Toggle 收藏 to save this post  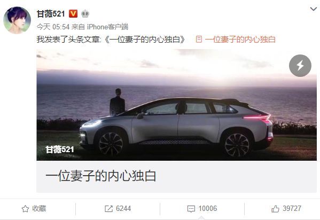coord(34,209)
